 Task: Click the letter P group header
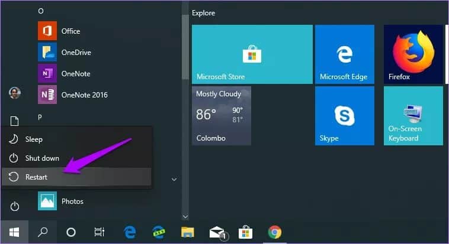coord(40,117)
